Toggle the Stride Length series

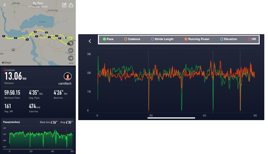[x=162, y=39]
